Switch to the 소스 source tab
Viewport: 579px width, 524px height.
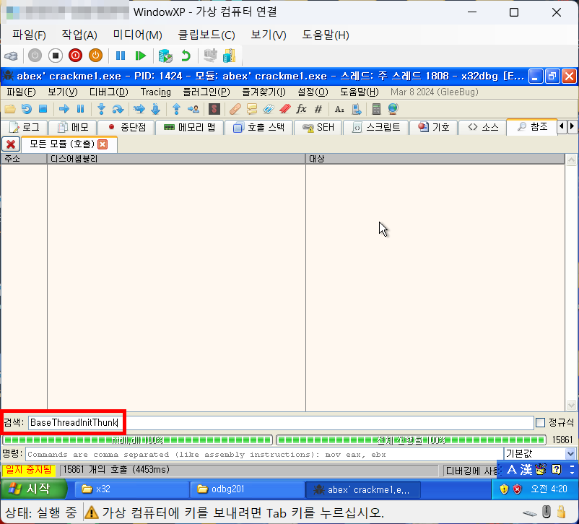pyautogui.click(x=483, y=128)
